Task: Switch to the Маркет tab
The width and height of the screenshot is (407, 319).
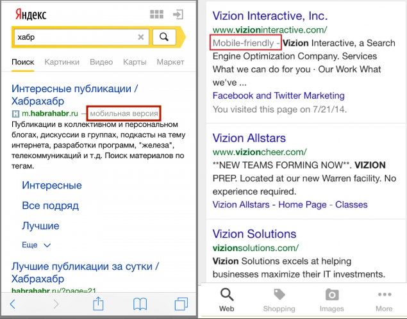Action: pyautogui.click(x=170, y=62)
